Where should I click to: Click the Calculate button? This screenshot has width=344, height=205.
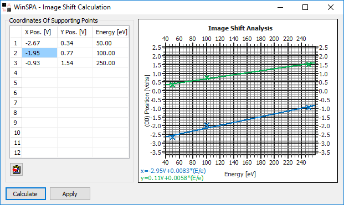pyautogui.click(x=25, y=193)
